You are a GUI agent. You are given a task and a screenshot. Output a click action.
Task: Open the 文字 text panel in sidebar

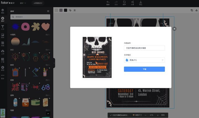(3, 27)
